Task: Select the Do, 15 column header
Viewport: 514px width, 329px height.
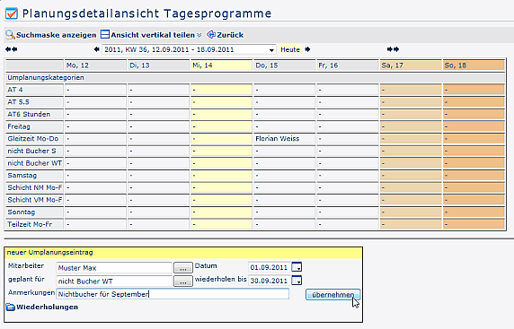Action: click(284, 65)
